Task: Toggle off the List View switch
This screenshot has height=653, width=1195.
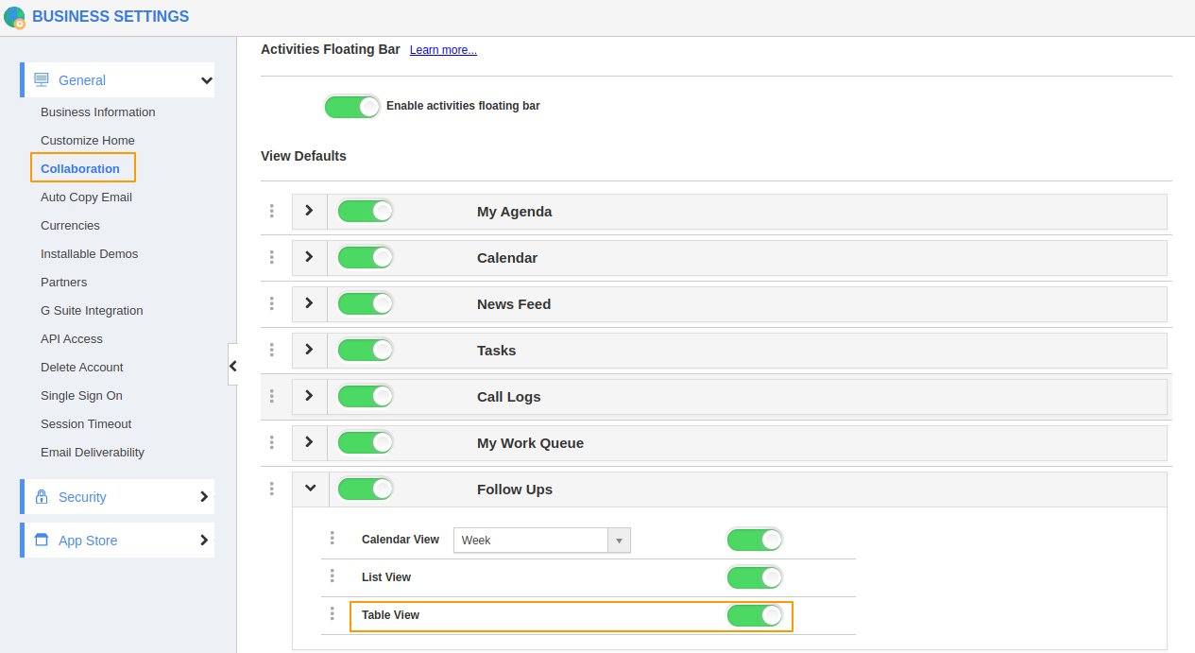Action: (x=755, y=577)
